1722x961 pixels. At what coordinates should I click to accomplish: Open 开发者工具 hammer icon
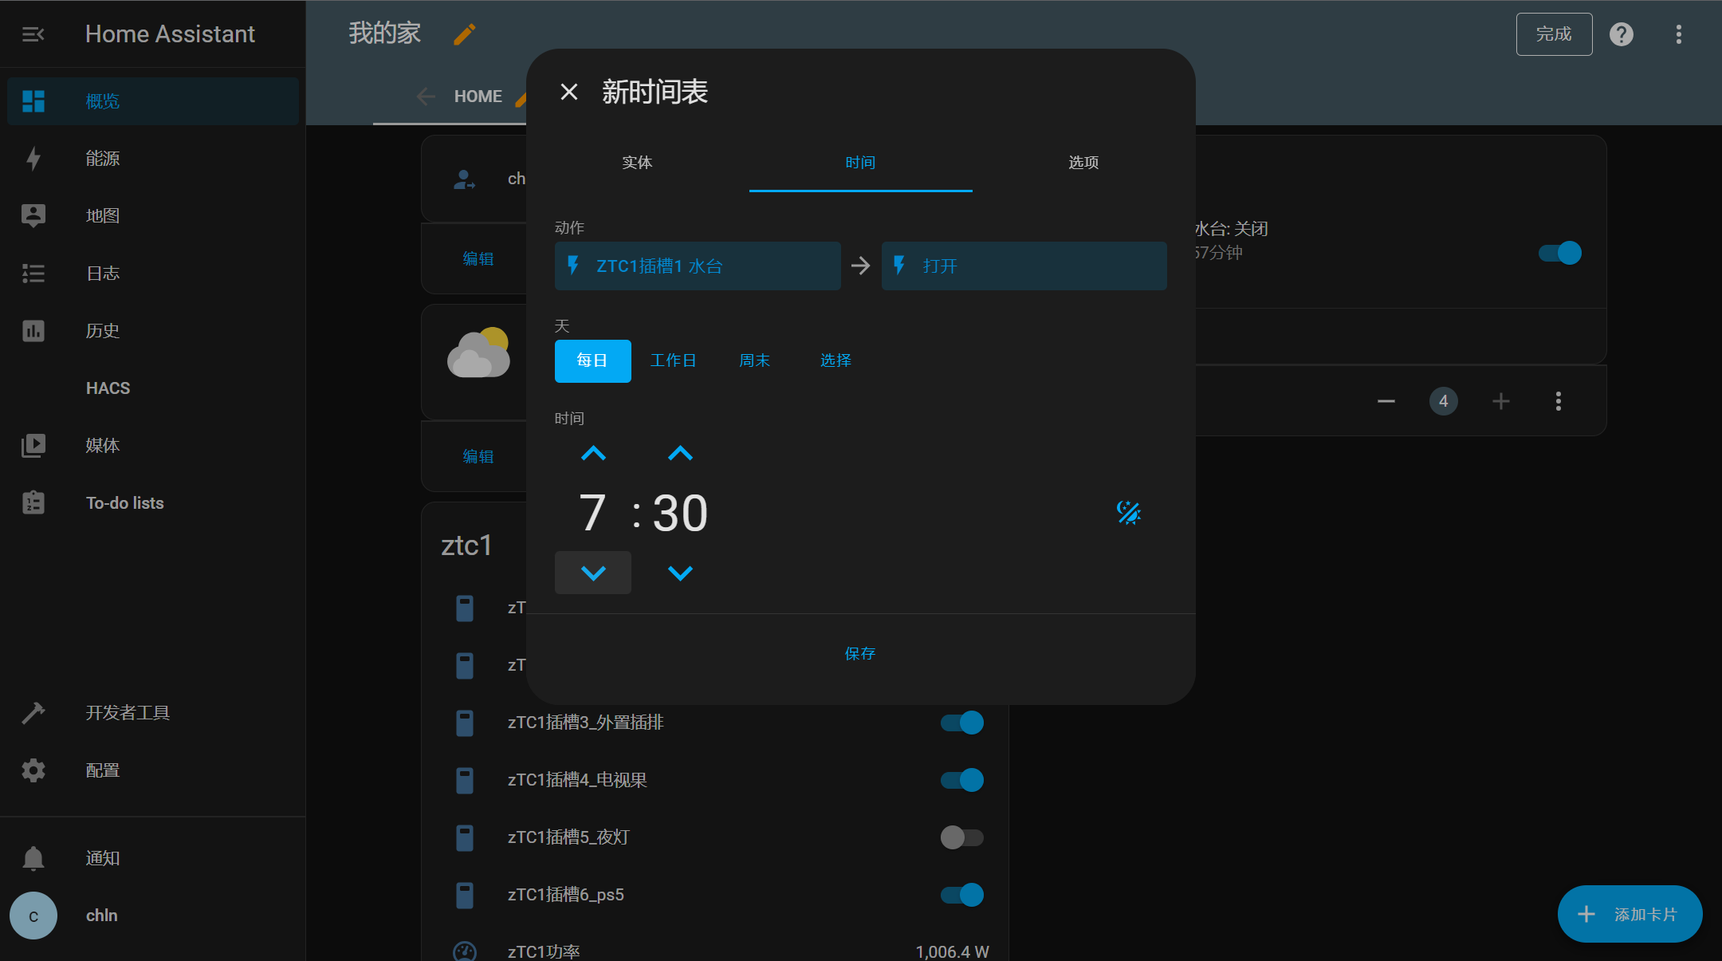pos(33,713)
